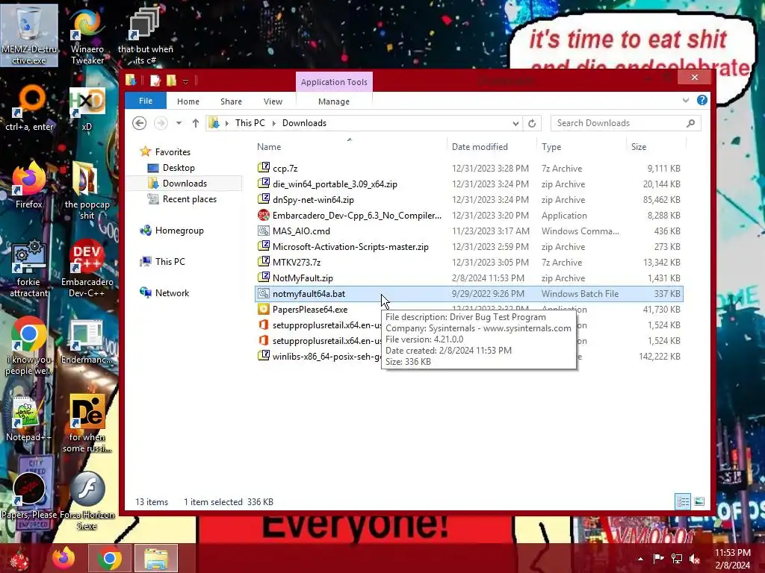The image size is (765, 573).
Task: Select the Chrome 'i know you people' shortcut
Action: point(29,346)
